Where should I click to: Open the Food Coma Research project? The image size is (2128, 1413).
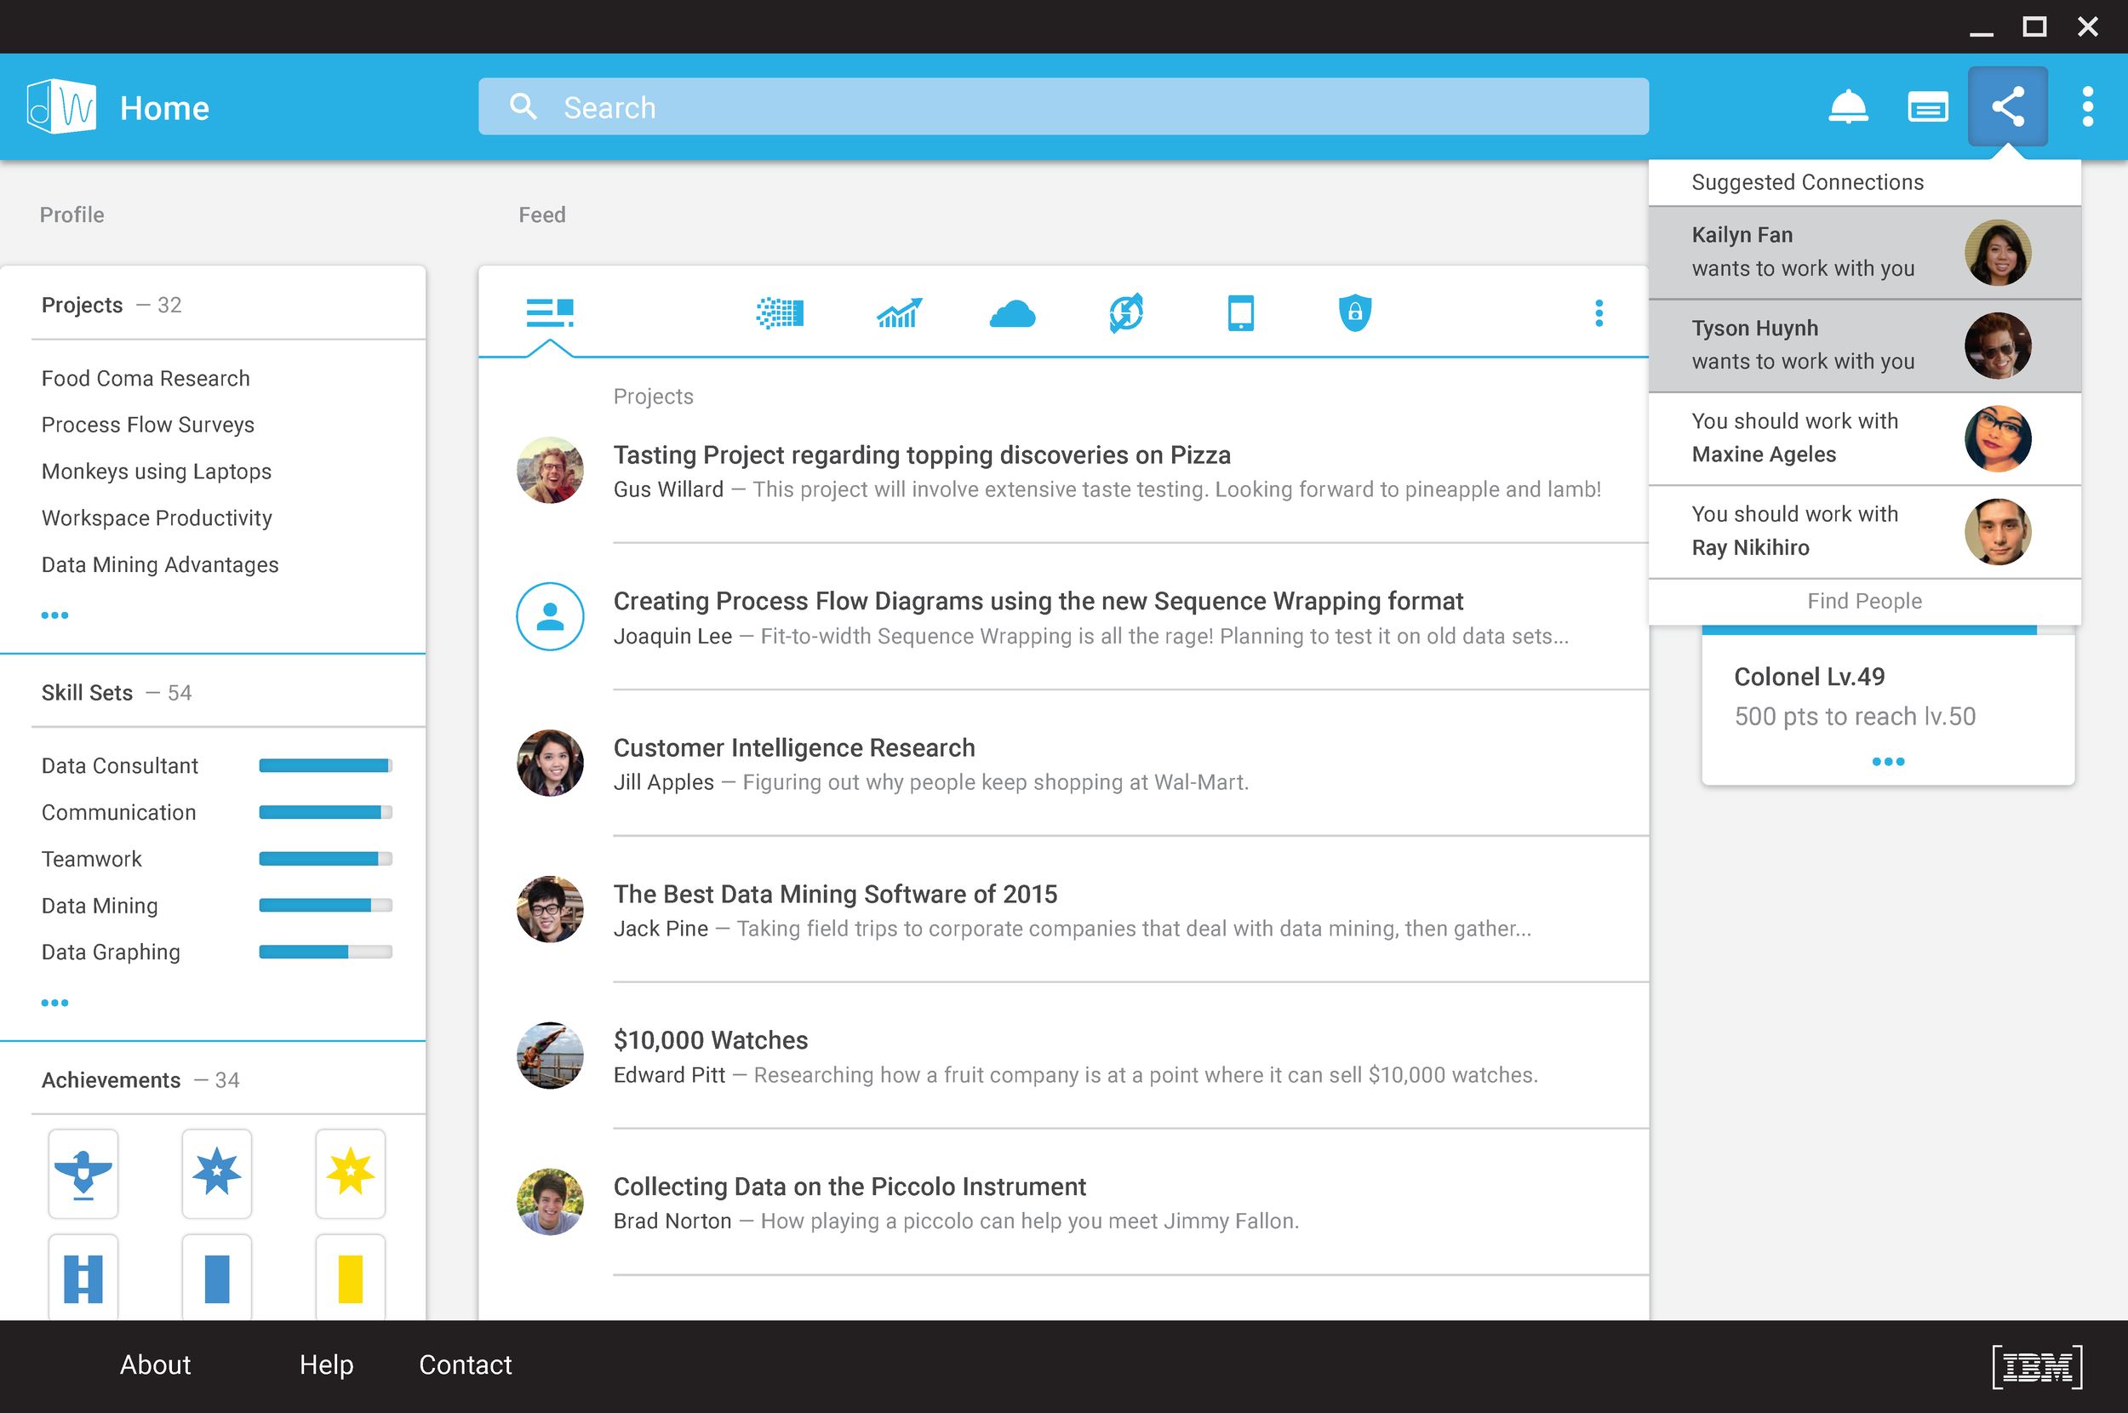tap(145, 379)
